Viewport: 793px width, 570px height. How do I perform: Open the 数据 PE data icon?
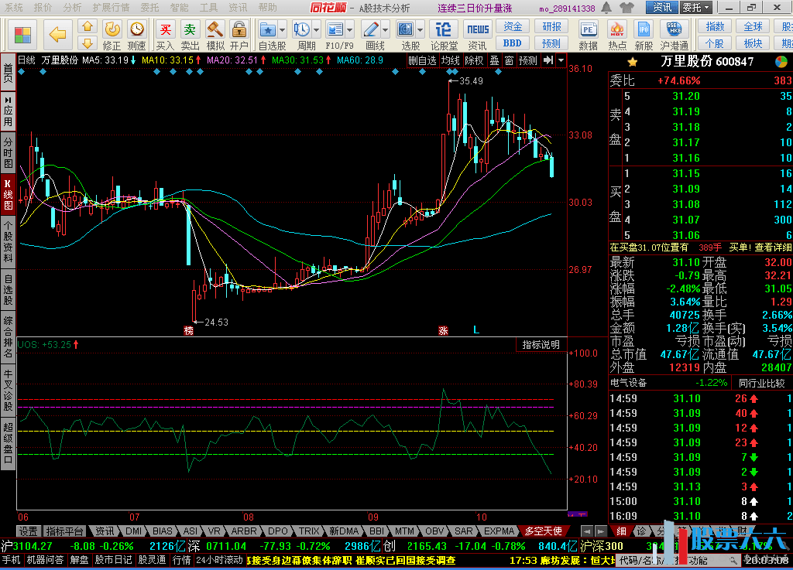point(588,34)
